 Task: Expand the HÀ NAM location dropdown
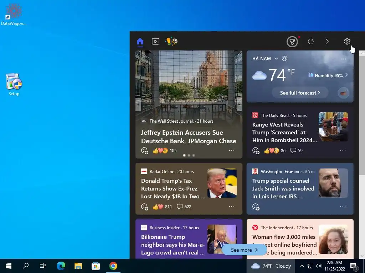coord(276,59)
